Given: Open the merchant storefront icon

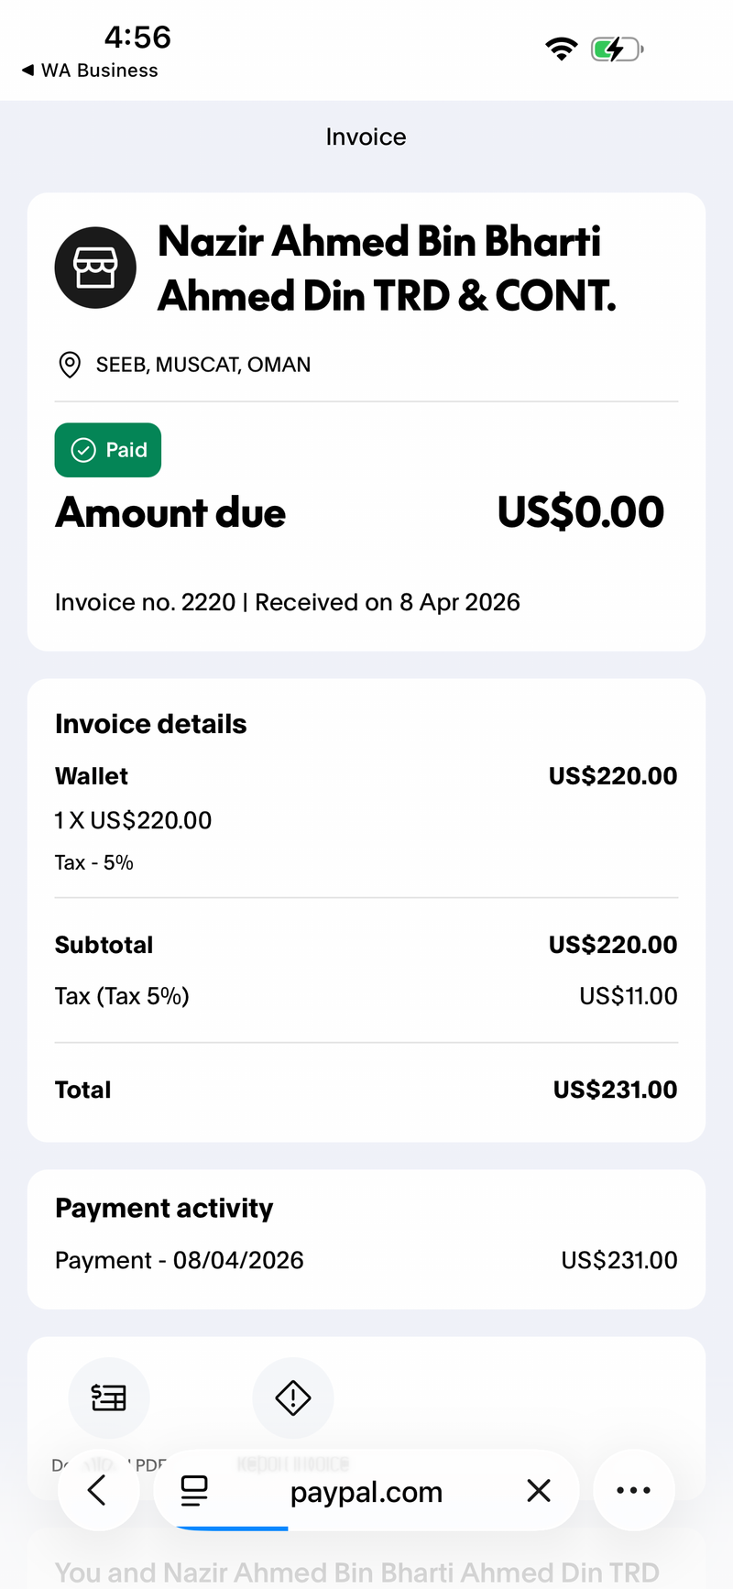Looking at the screenshot, I should pyautogui.click(x=95, y=268).
